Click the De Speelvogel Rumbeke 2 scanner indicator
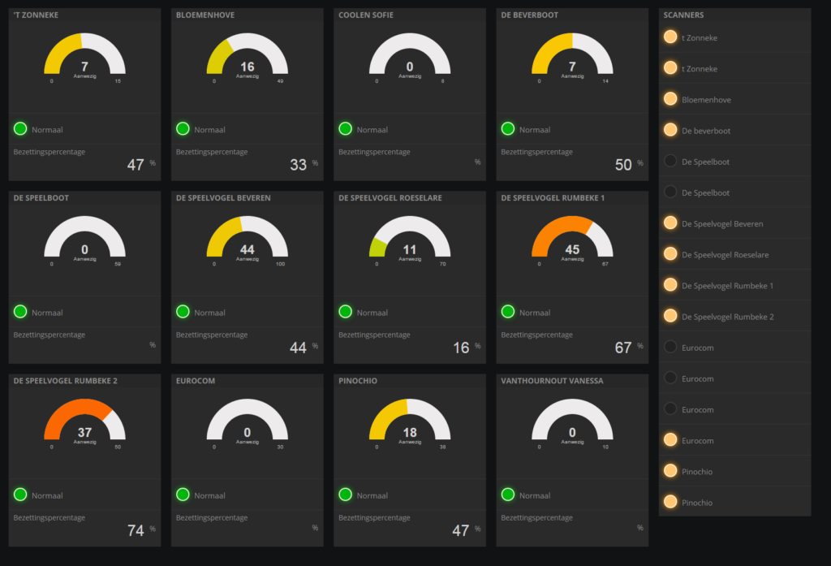The image size is (831, 566). [670, 316]
